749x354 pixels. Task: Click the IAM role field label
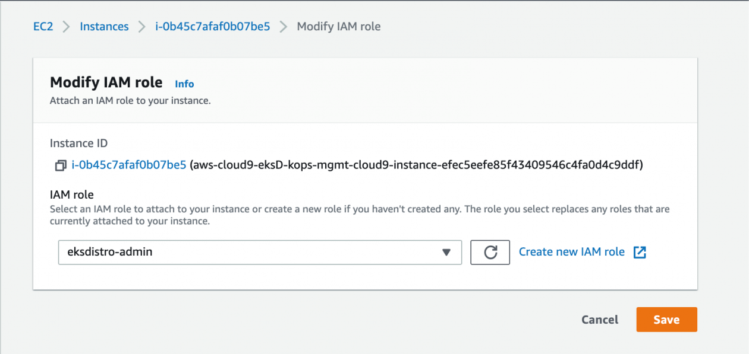[72, 194]
